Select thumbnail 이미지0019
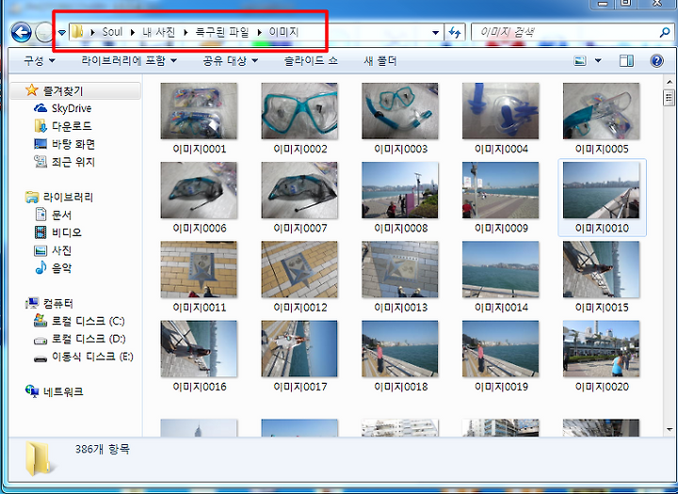 point(501,348)
